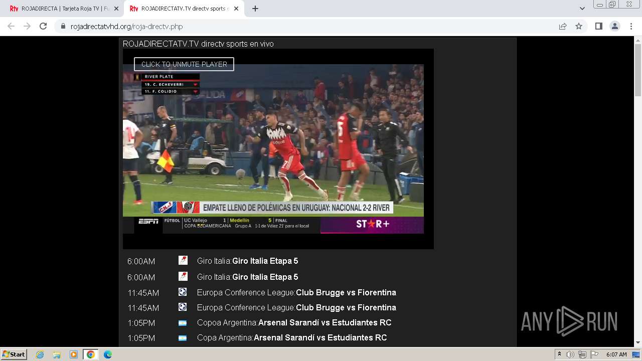Click the second Giro Italia cycling icon
Image resolution: width=642 pixels, height=361 pixels.
(x=183, y=276)
